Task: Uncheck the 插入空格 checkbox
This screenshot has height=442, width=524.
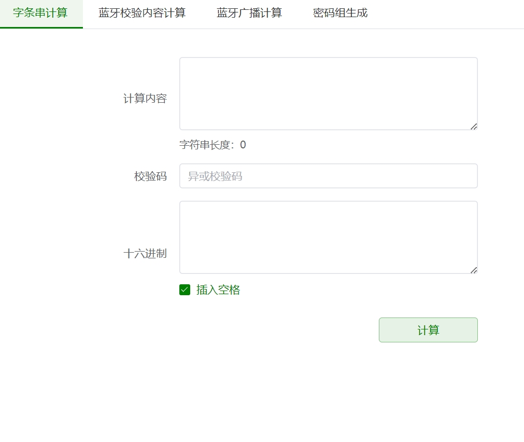Action: click(185, 290)
